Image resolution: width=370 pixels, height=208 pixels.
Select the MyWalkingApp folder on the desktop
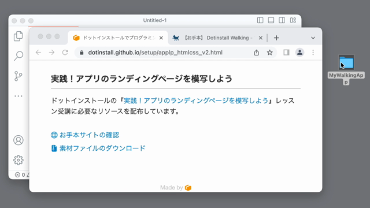(346, 62)
